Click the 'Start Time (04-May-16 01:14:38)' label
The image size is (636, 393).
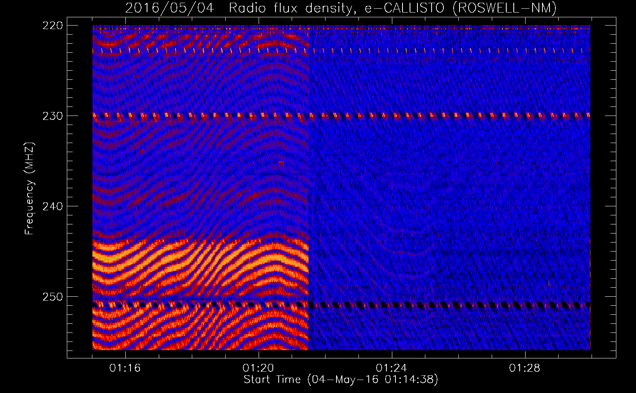coord(341,380)
